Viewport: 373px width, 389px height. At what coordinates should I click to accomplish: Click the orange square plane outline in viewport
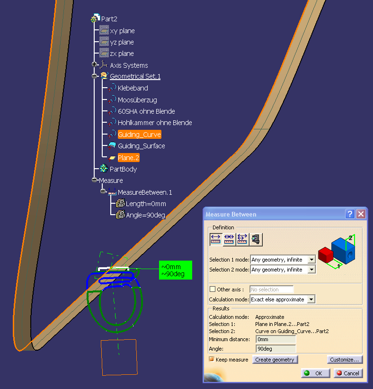pos(119,357)
